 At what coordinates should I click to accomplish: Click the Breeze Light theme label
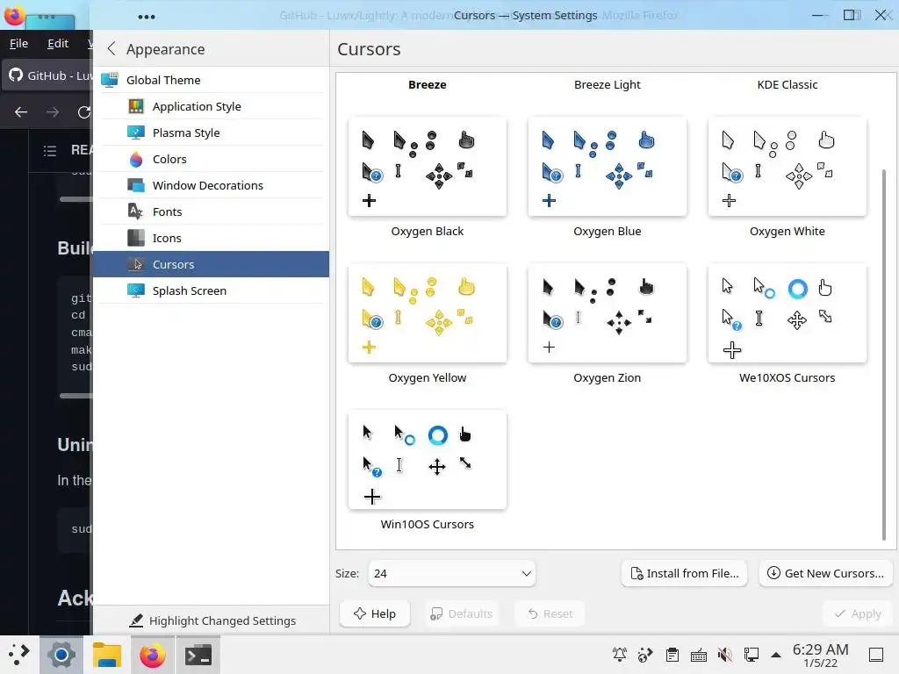(x=608, y=85)
